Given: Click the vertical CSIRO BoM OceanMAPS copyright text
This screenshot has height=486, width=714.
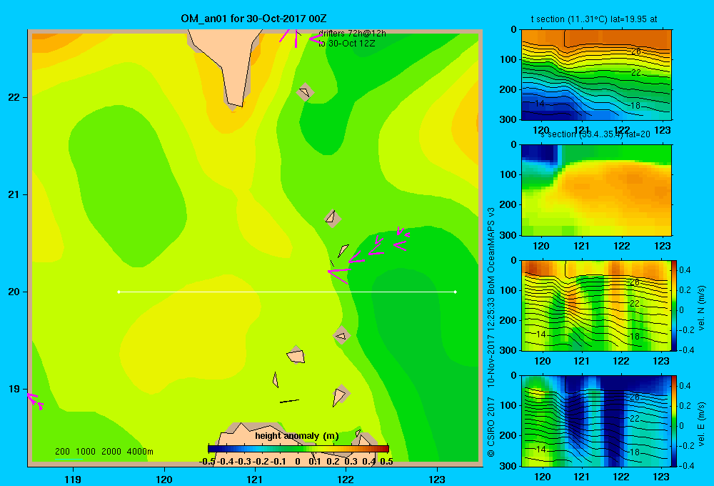Looking at the screenshot, I should tap(491, 332).
